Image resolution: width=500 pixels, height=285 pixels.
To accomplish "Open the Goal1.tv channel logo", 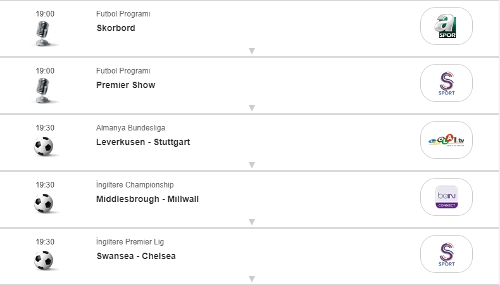I will tap(446, 140).
